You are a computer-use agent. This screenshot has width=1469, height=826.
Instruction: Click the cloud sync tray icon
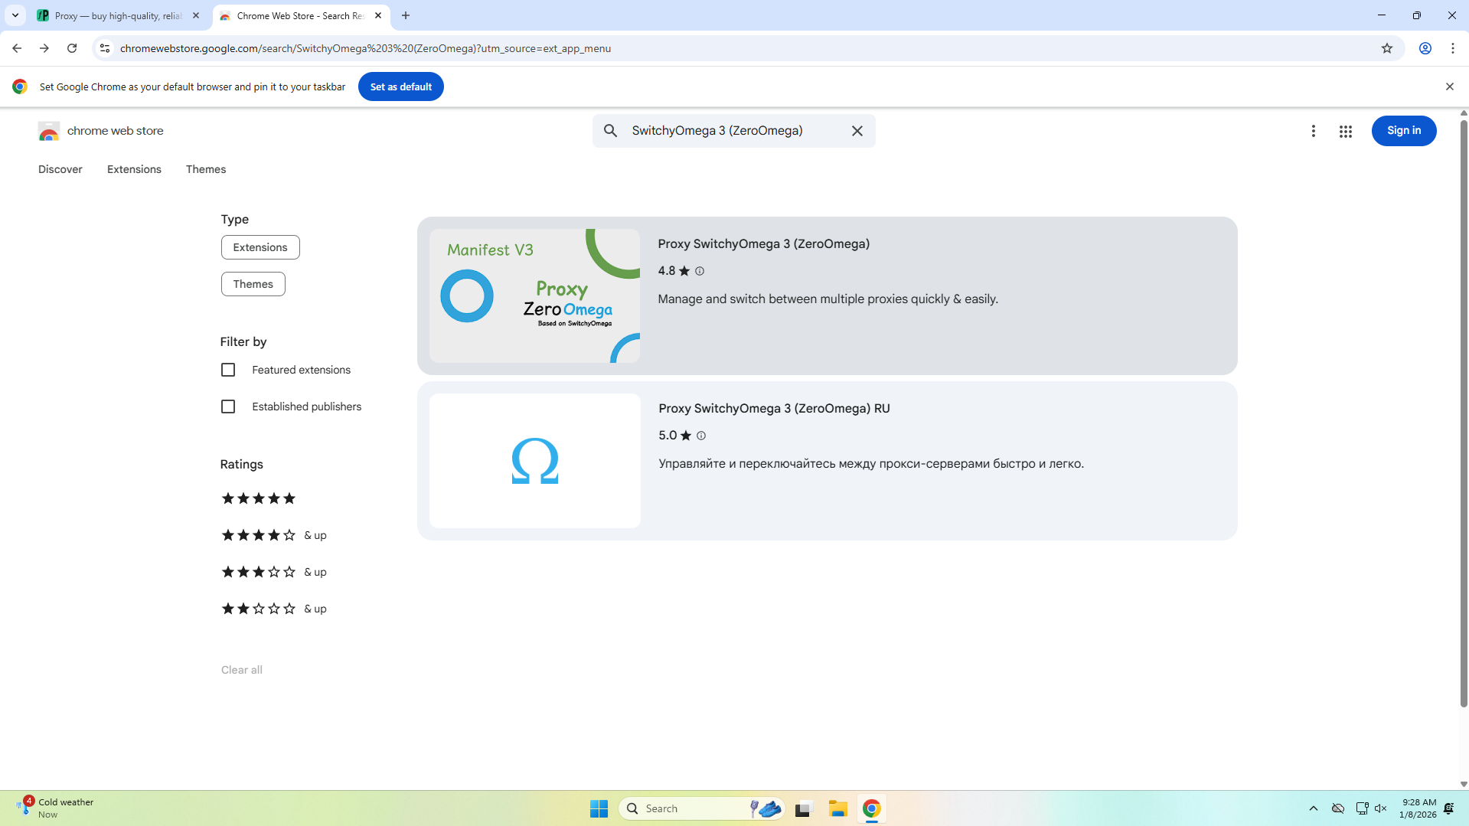(1338, 808)
